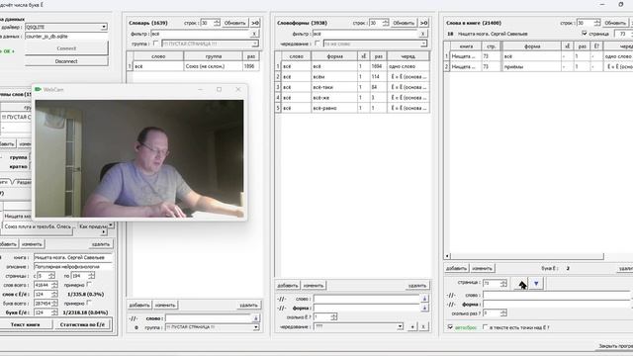Image resolution: width=633 pixels, height=356 pixels.
Task: Click добавить under Словарь table
Action: (139, 306)
